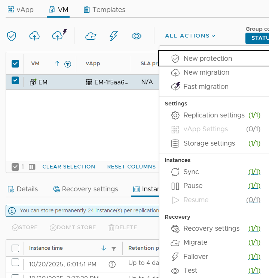Click the Test eye icon in toolbar
The image size is (269, 278).
coord(137,36)
